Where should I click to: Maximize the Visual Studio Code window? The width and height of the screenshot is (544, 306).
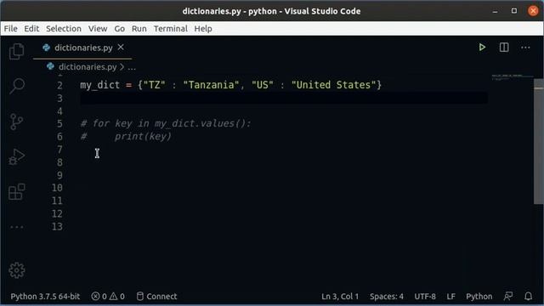pyautogui.click(x=513, y=11)
